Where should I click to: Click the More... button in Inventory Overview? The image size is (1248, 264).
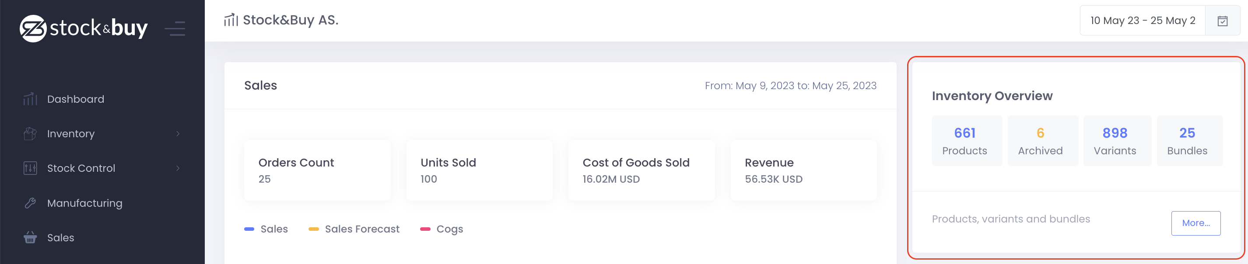(1195, 223)
